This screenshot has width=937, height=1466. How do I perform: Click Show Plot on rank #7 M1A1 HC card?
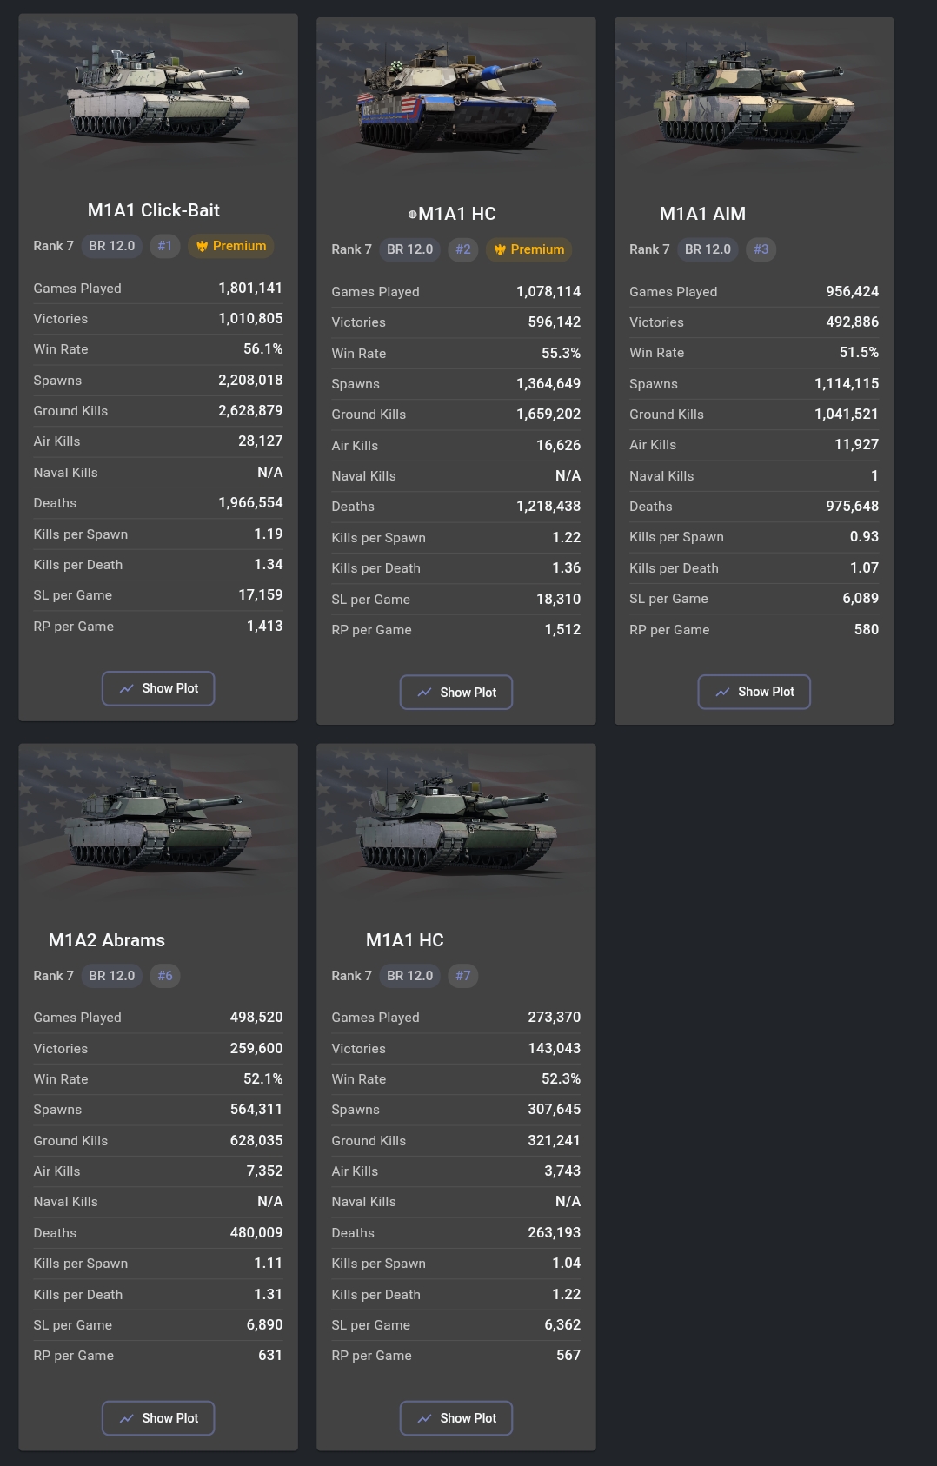[x=456, y=1418]
